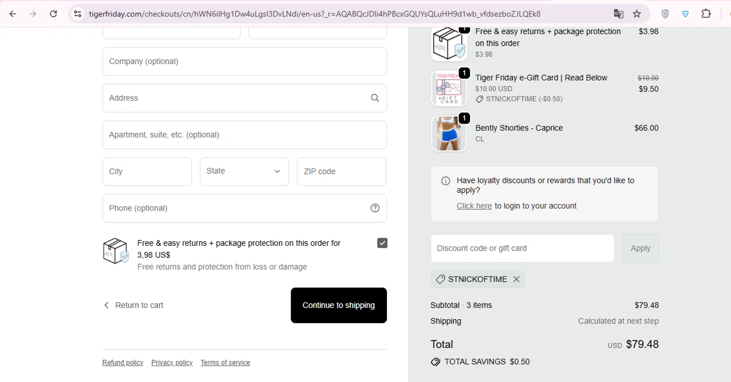Click the package protection box icon near checkbox
Image resolution: width=731 pixels, height=382 pixels.
click(116, 251)
